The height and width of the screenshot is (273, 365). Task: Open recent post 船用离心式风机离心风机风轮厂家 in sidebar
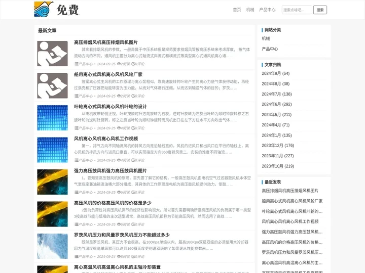click(292, 201)
